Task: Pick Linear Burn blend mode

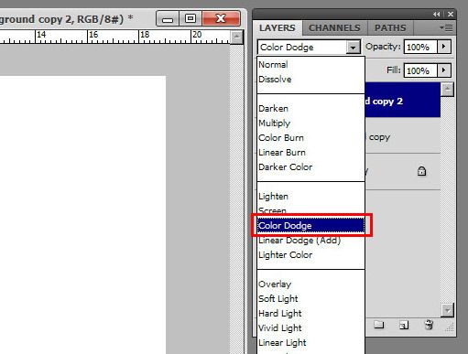Action: coord(310,153)
